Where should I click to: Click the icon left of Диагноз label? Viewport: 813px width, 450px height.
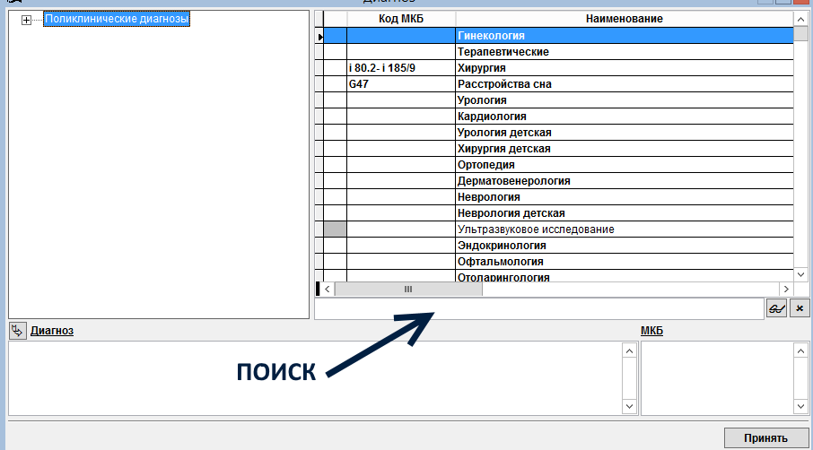(x=18, y=331)
